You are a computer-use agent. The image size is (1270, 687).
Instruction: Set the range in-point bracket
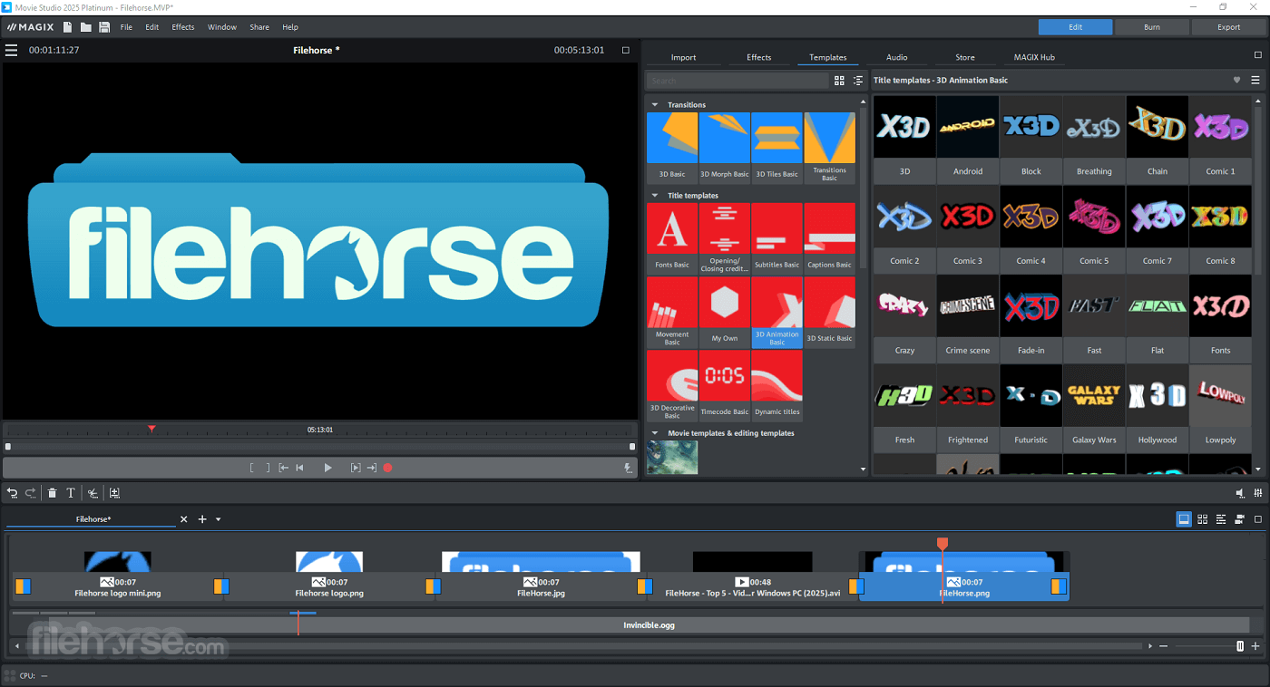[x=252, y=468]
